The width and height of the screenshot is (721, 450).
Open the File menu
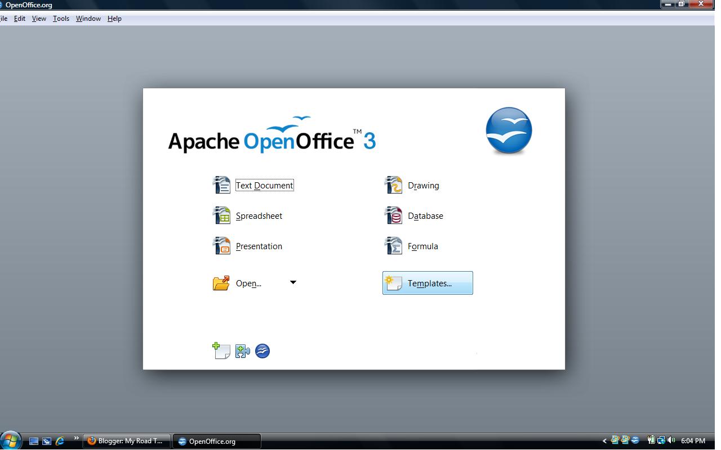[x=3, y=19]
